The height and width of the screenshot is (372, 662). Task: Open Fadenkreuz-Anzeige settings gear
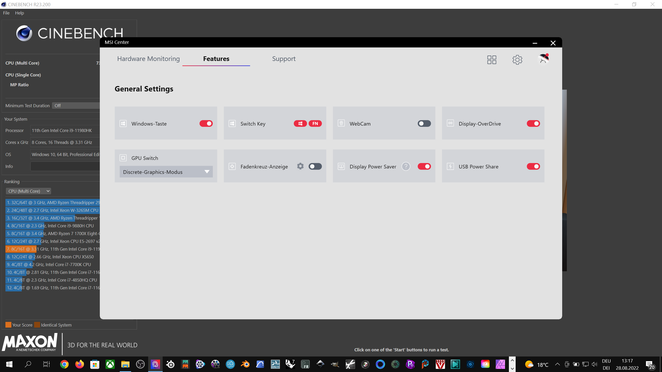pyautogui.click(x=300, y=166)
